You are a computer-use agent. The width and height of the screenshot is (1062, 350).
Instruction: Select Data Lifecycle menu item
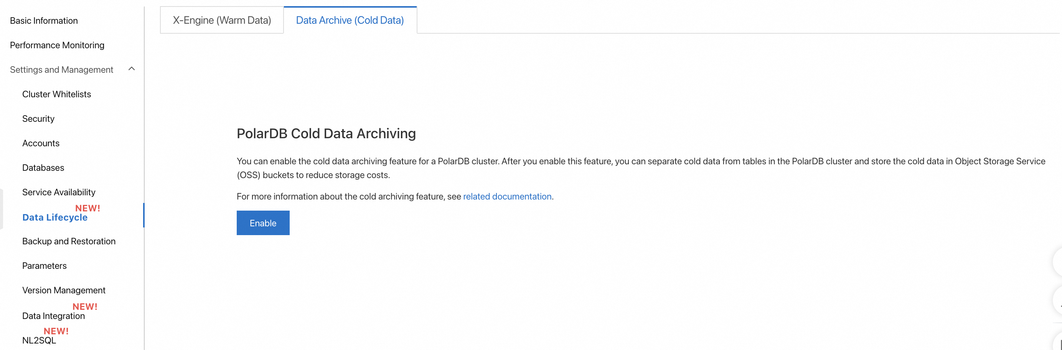point(55,217)
